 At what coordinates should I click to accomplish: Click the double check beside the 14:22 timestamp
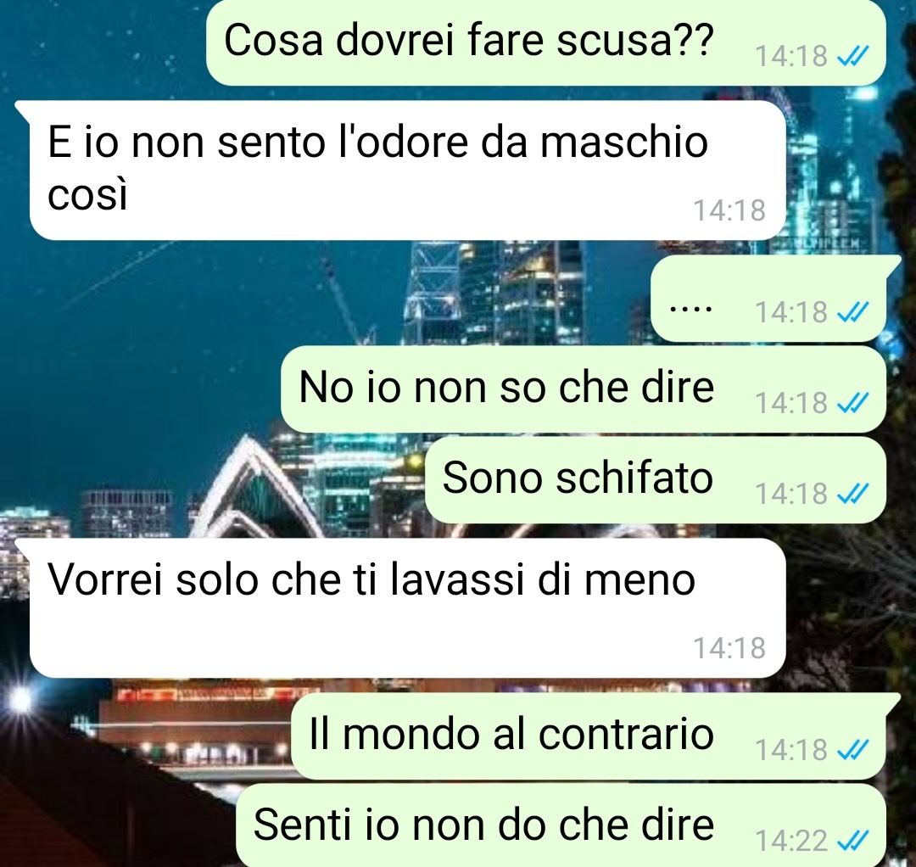tap(853, 841)
